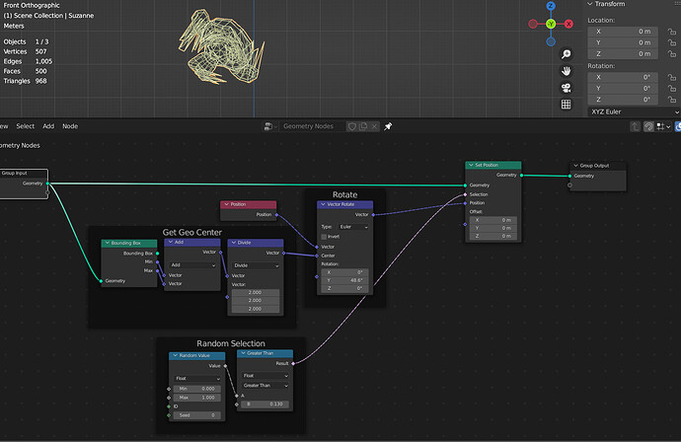681x442 pixels.
Task: Toggle node editor snapping magnet icon
Action: pos(648,126)
